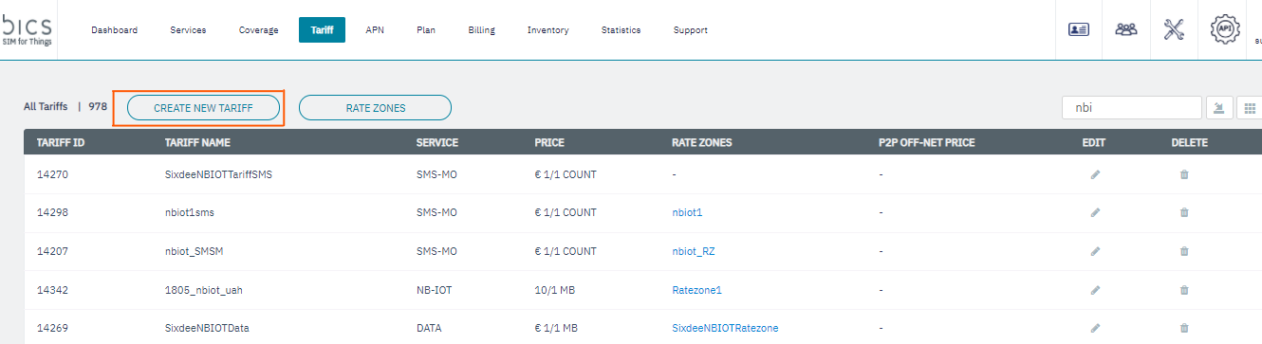Select the Inventory menu item
This screenshot has height=344, width=1262.
point(548,30)
